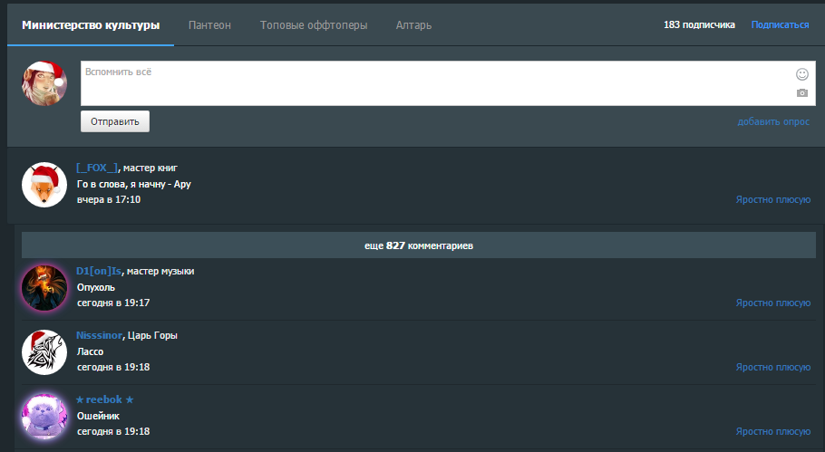The width and height of the screenshot is (825, 452).
Task: Select the Министерство культуры tab
Action: coord(91,25)
